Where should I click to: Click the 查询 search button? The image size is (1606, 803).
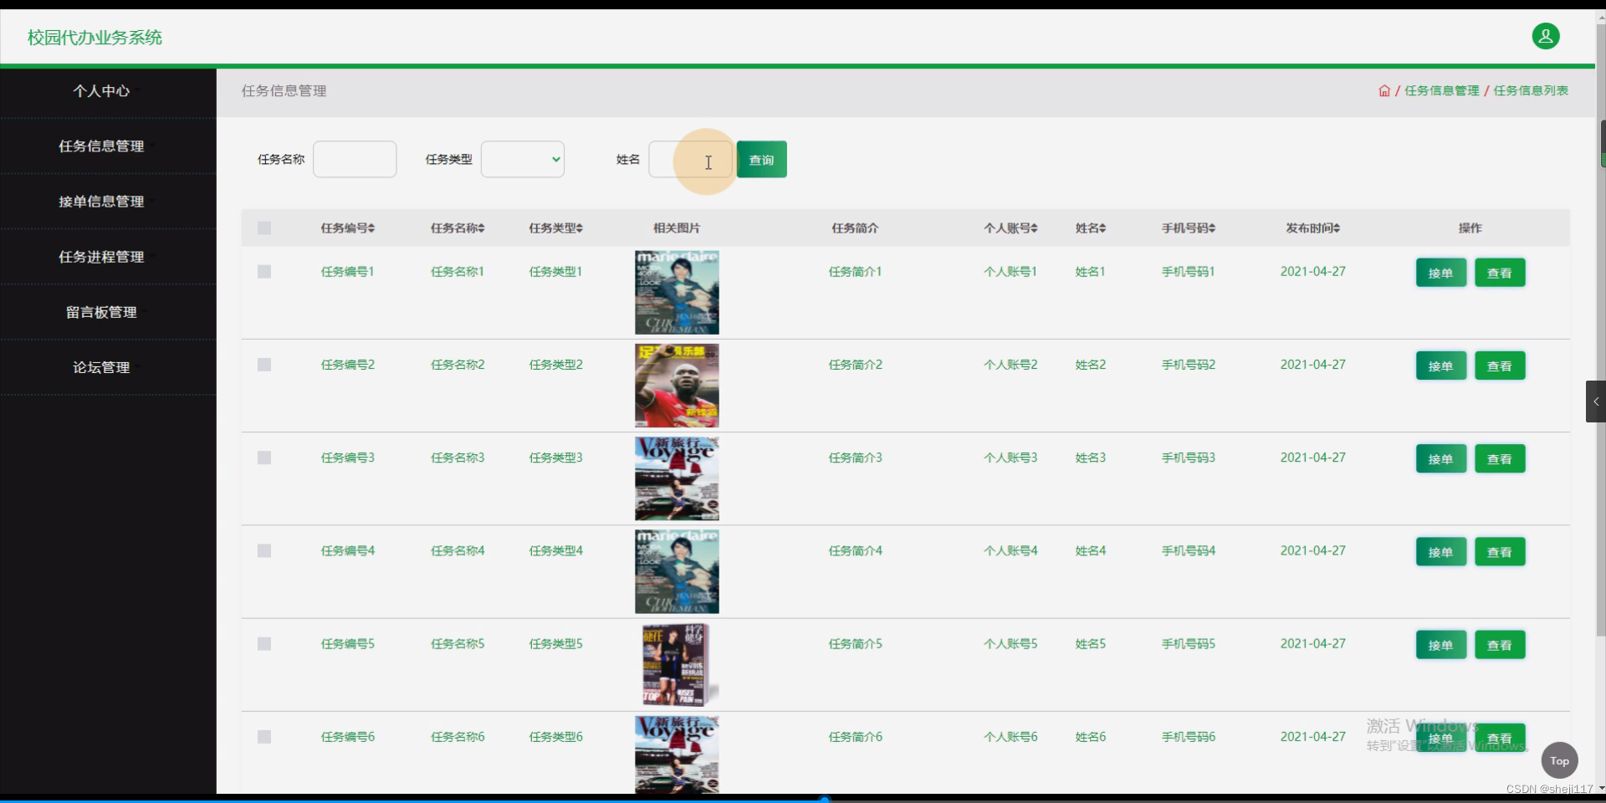pyautogui.click(x=761, y=159)
